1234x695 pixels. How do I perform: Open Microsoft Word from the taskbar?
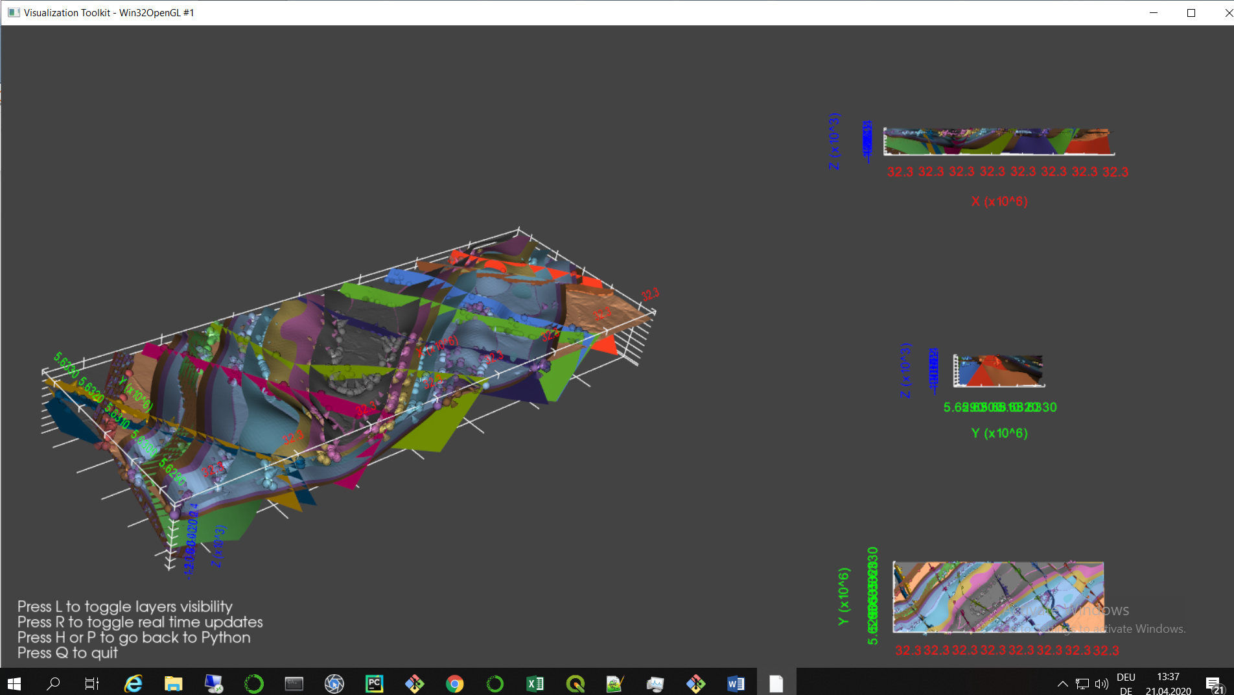point(735,681)
